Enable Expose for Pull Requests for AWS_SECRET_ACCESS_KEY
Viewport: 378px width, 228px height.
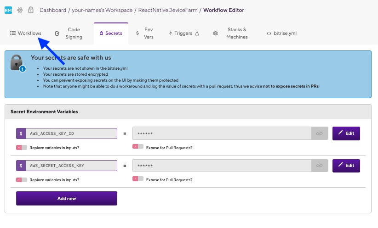137,179
